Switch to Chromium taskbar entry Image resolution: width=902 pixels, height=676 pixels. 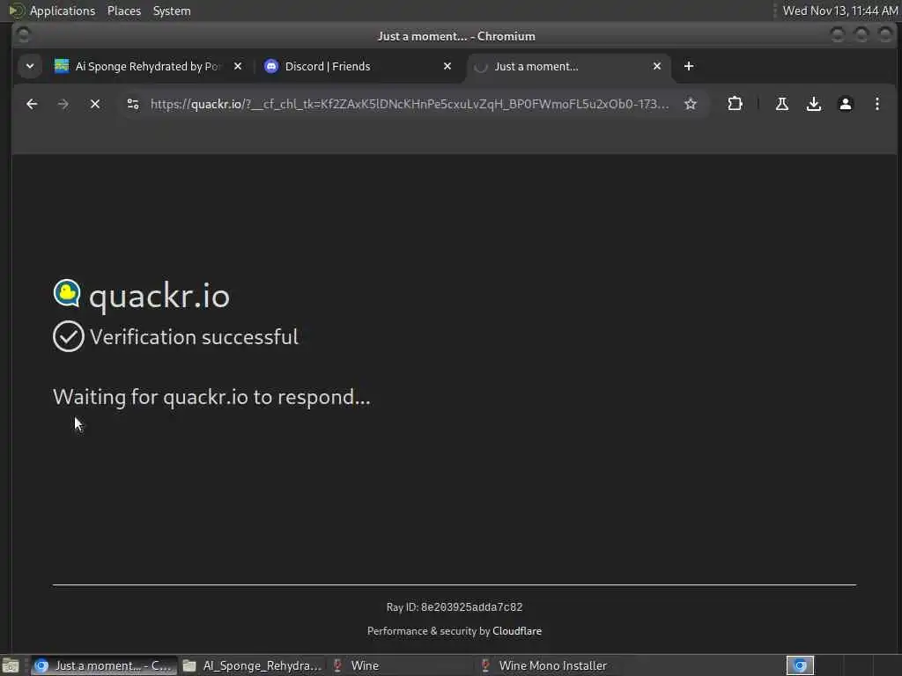[x=104, y=665]
